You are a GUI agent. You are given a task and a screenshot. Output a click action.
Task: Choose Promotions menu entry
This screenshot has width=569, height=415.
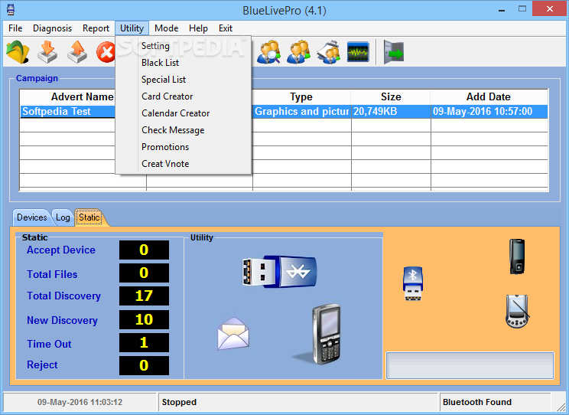(x=184, y=147)
